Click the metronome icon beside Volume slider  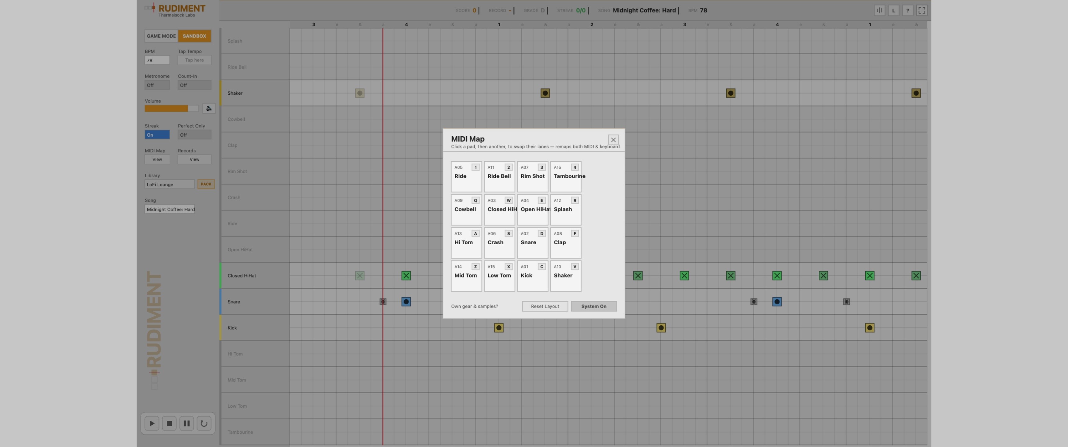click(x=209, y=108)
